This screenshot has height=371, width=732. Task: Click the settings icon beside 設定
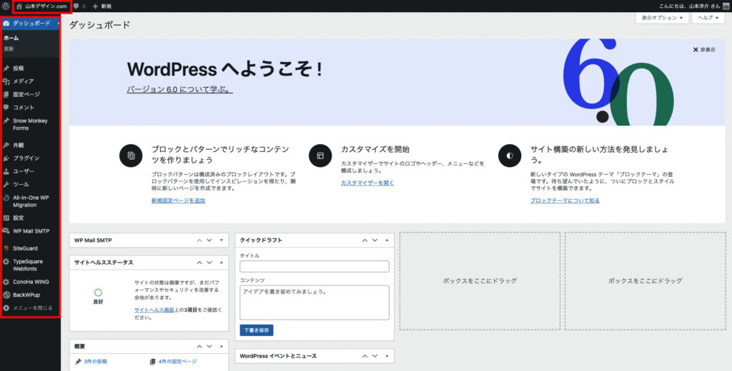click(6, 218)
